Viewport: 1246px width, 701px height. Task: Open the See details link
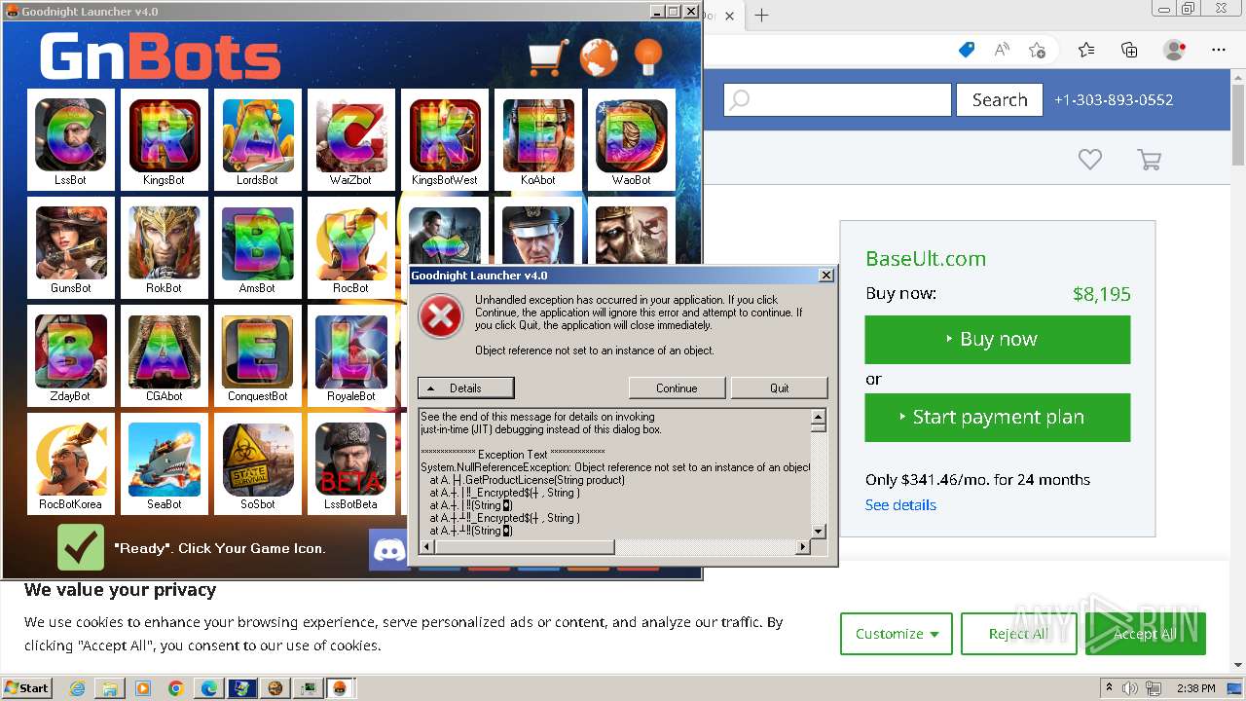pos(900,504)
